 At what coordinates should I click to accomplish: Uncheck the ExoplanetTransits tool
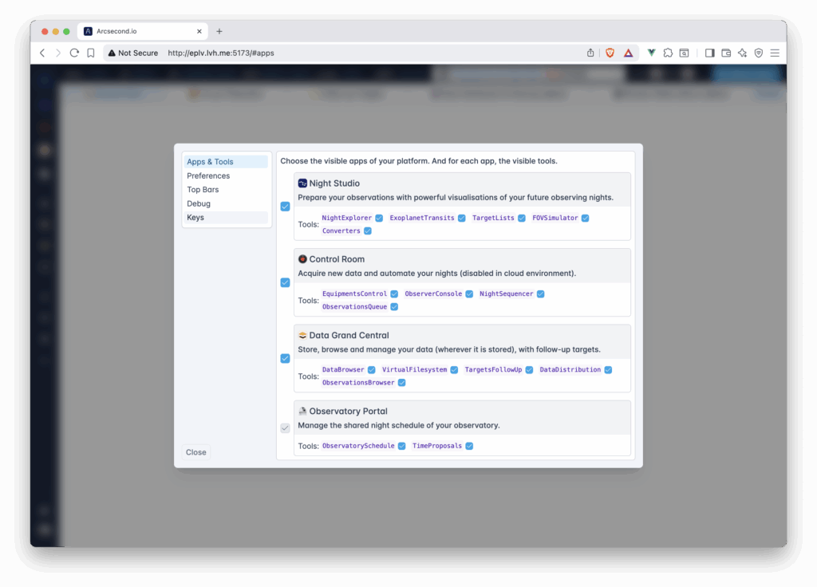point(461,218)
